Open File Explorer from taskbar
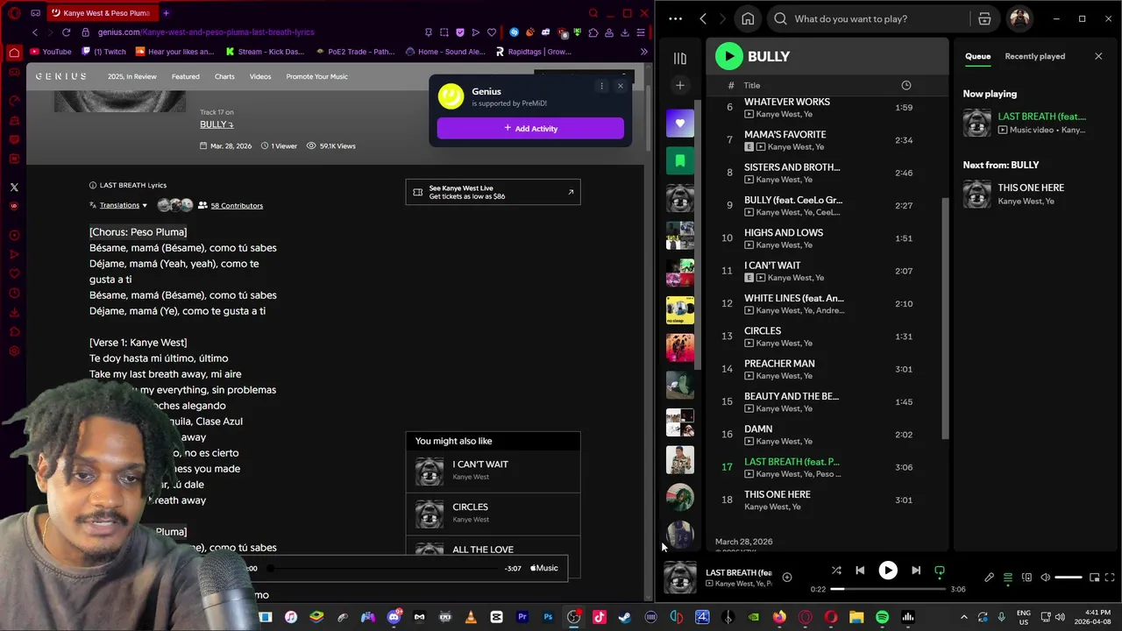The width and height of the screenshot is (1122, 631). coord(856,617)
